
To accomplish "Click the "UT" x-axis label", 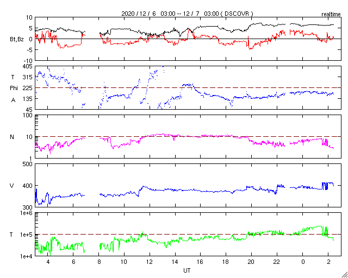I will [x=187, y=270].
